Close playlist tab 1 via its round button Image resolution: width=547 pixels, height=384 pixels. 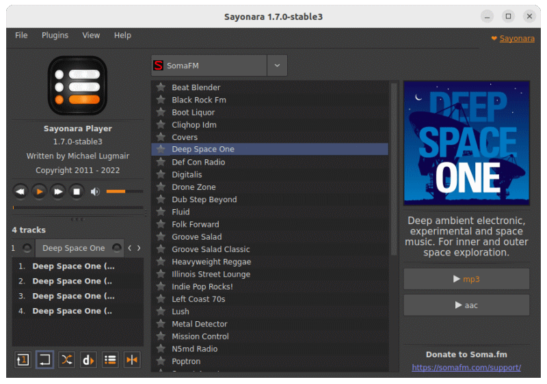pos(27,248)
